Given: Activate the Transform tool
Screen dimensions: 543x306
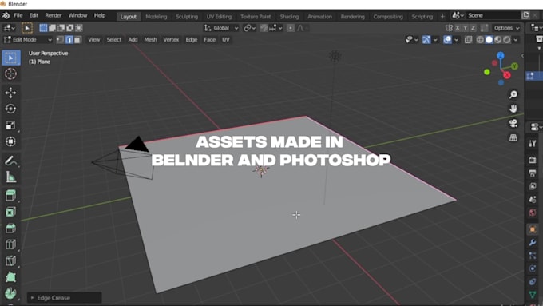Looking at the screenshot, I should click(x=10, y=141).
